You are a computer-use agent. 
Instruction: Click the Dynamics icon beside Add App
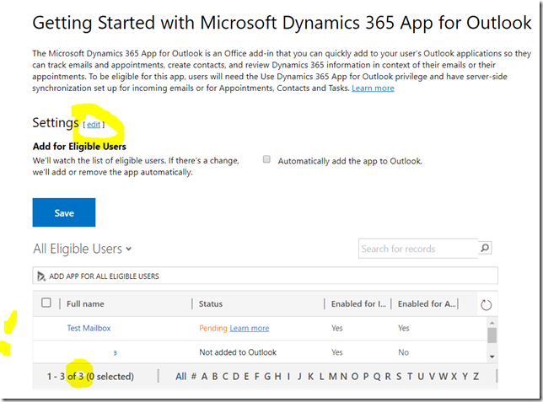click(x=41, y=276)
